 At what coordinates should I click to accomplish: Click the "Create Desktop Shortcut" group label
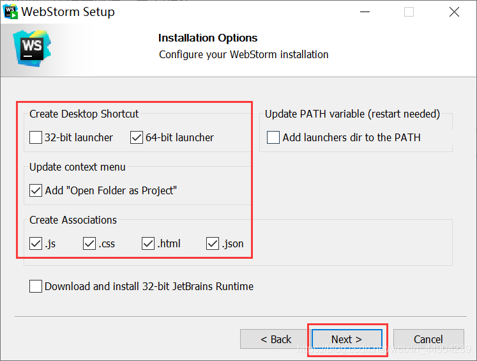tap(84, 114)
